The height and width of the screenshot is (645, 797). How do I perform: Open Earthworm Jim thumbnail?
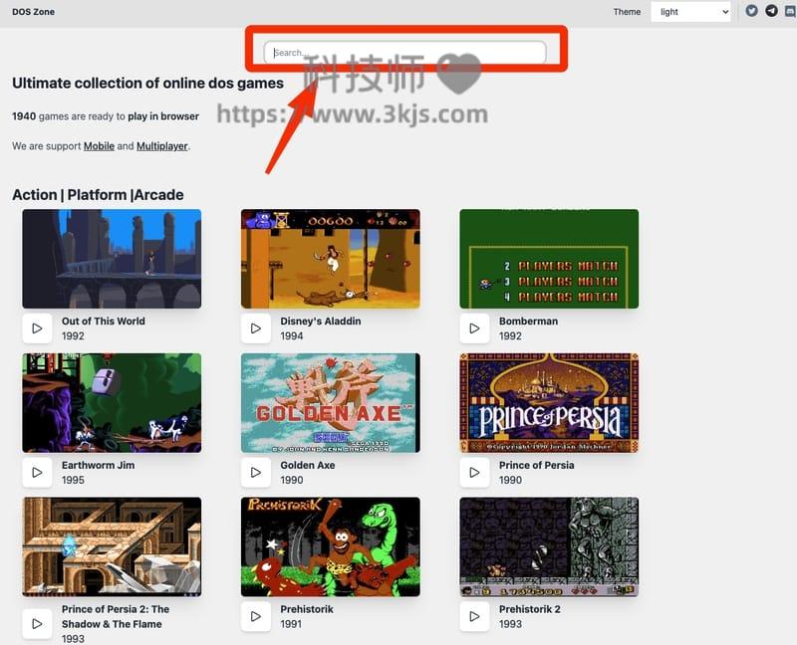click(x=112, y=403)
